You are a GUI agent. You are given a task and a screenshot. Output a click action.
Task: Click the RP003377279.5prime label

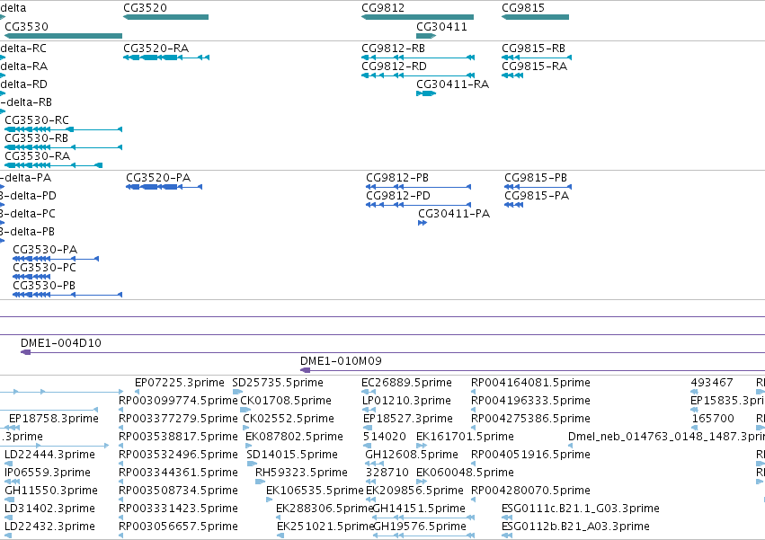coord(178,419)
